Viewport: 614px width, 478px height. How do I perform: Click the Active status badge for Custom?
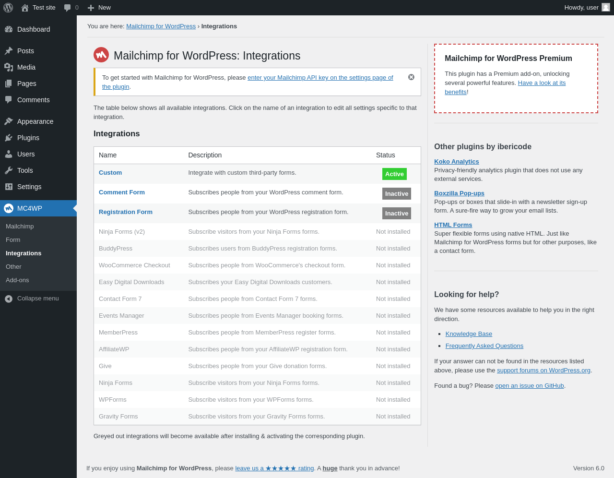pyautogui.click(x=394, y=174)
